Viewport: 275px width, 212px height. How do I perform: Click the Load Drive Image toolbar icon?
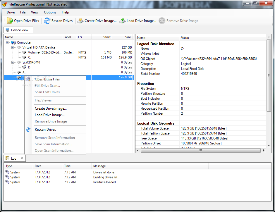(122, 21)
